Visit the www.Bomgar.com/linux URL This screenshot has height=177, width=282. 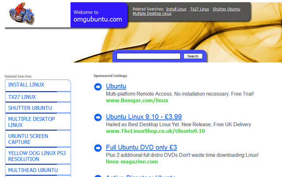pos(137,101)
